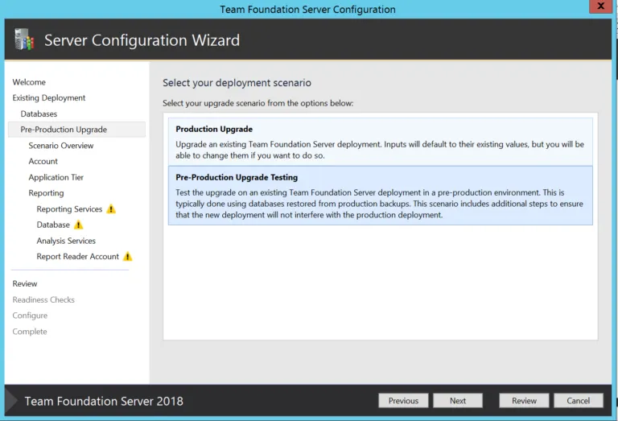Select the Production Upgrade scenario option
The height and width of the screenshot is (421, 618).
pyautogui.click(x=381, y=142)
